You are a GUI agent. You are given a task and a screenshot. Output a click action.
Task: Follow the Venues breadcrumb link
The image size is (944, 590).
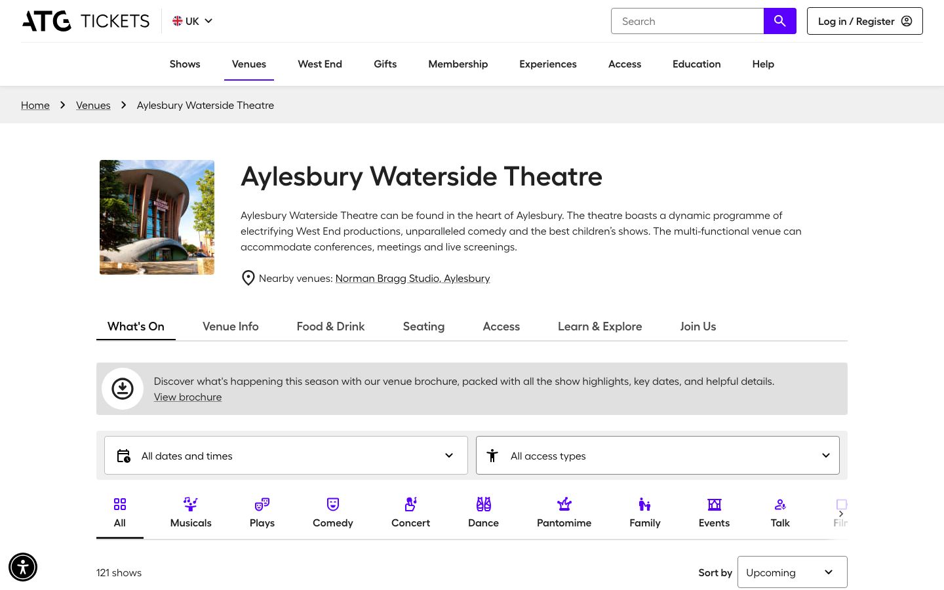93,105
